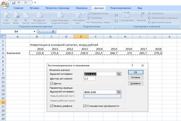Toggle Стандартные погрешности checkbox
The height and width of the screenshot is (121, 181).
pos(85,106)
